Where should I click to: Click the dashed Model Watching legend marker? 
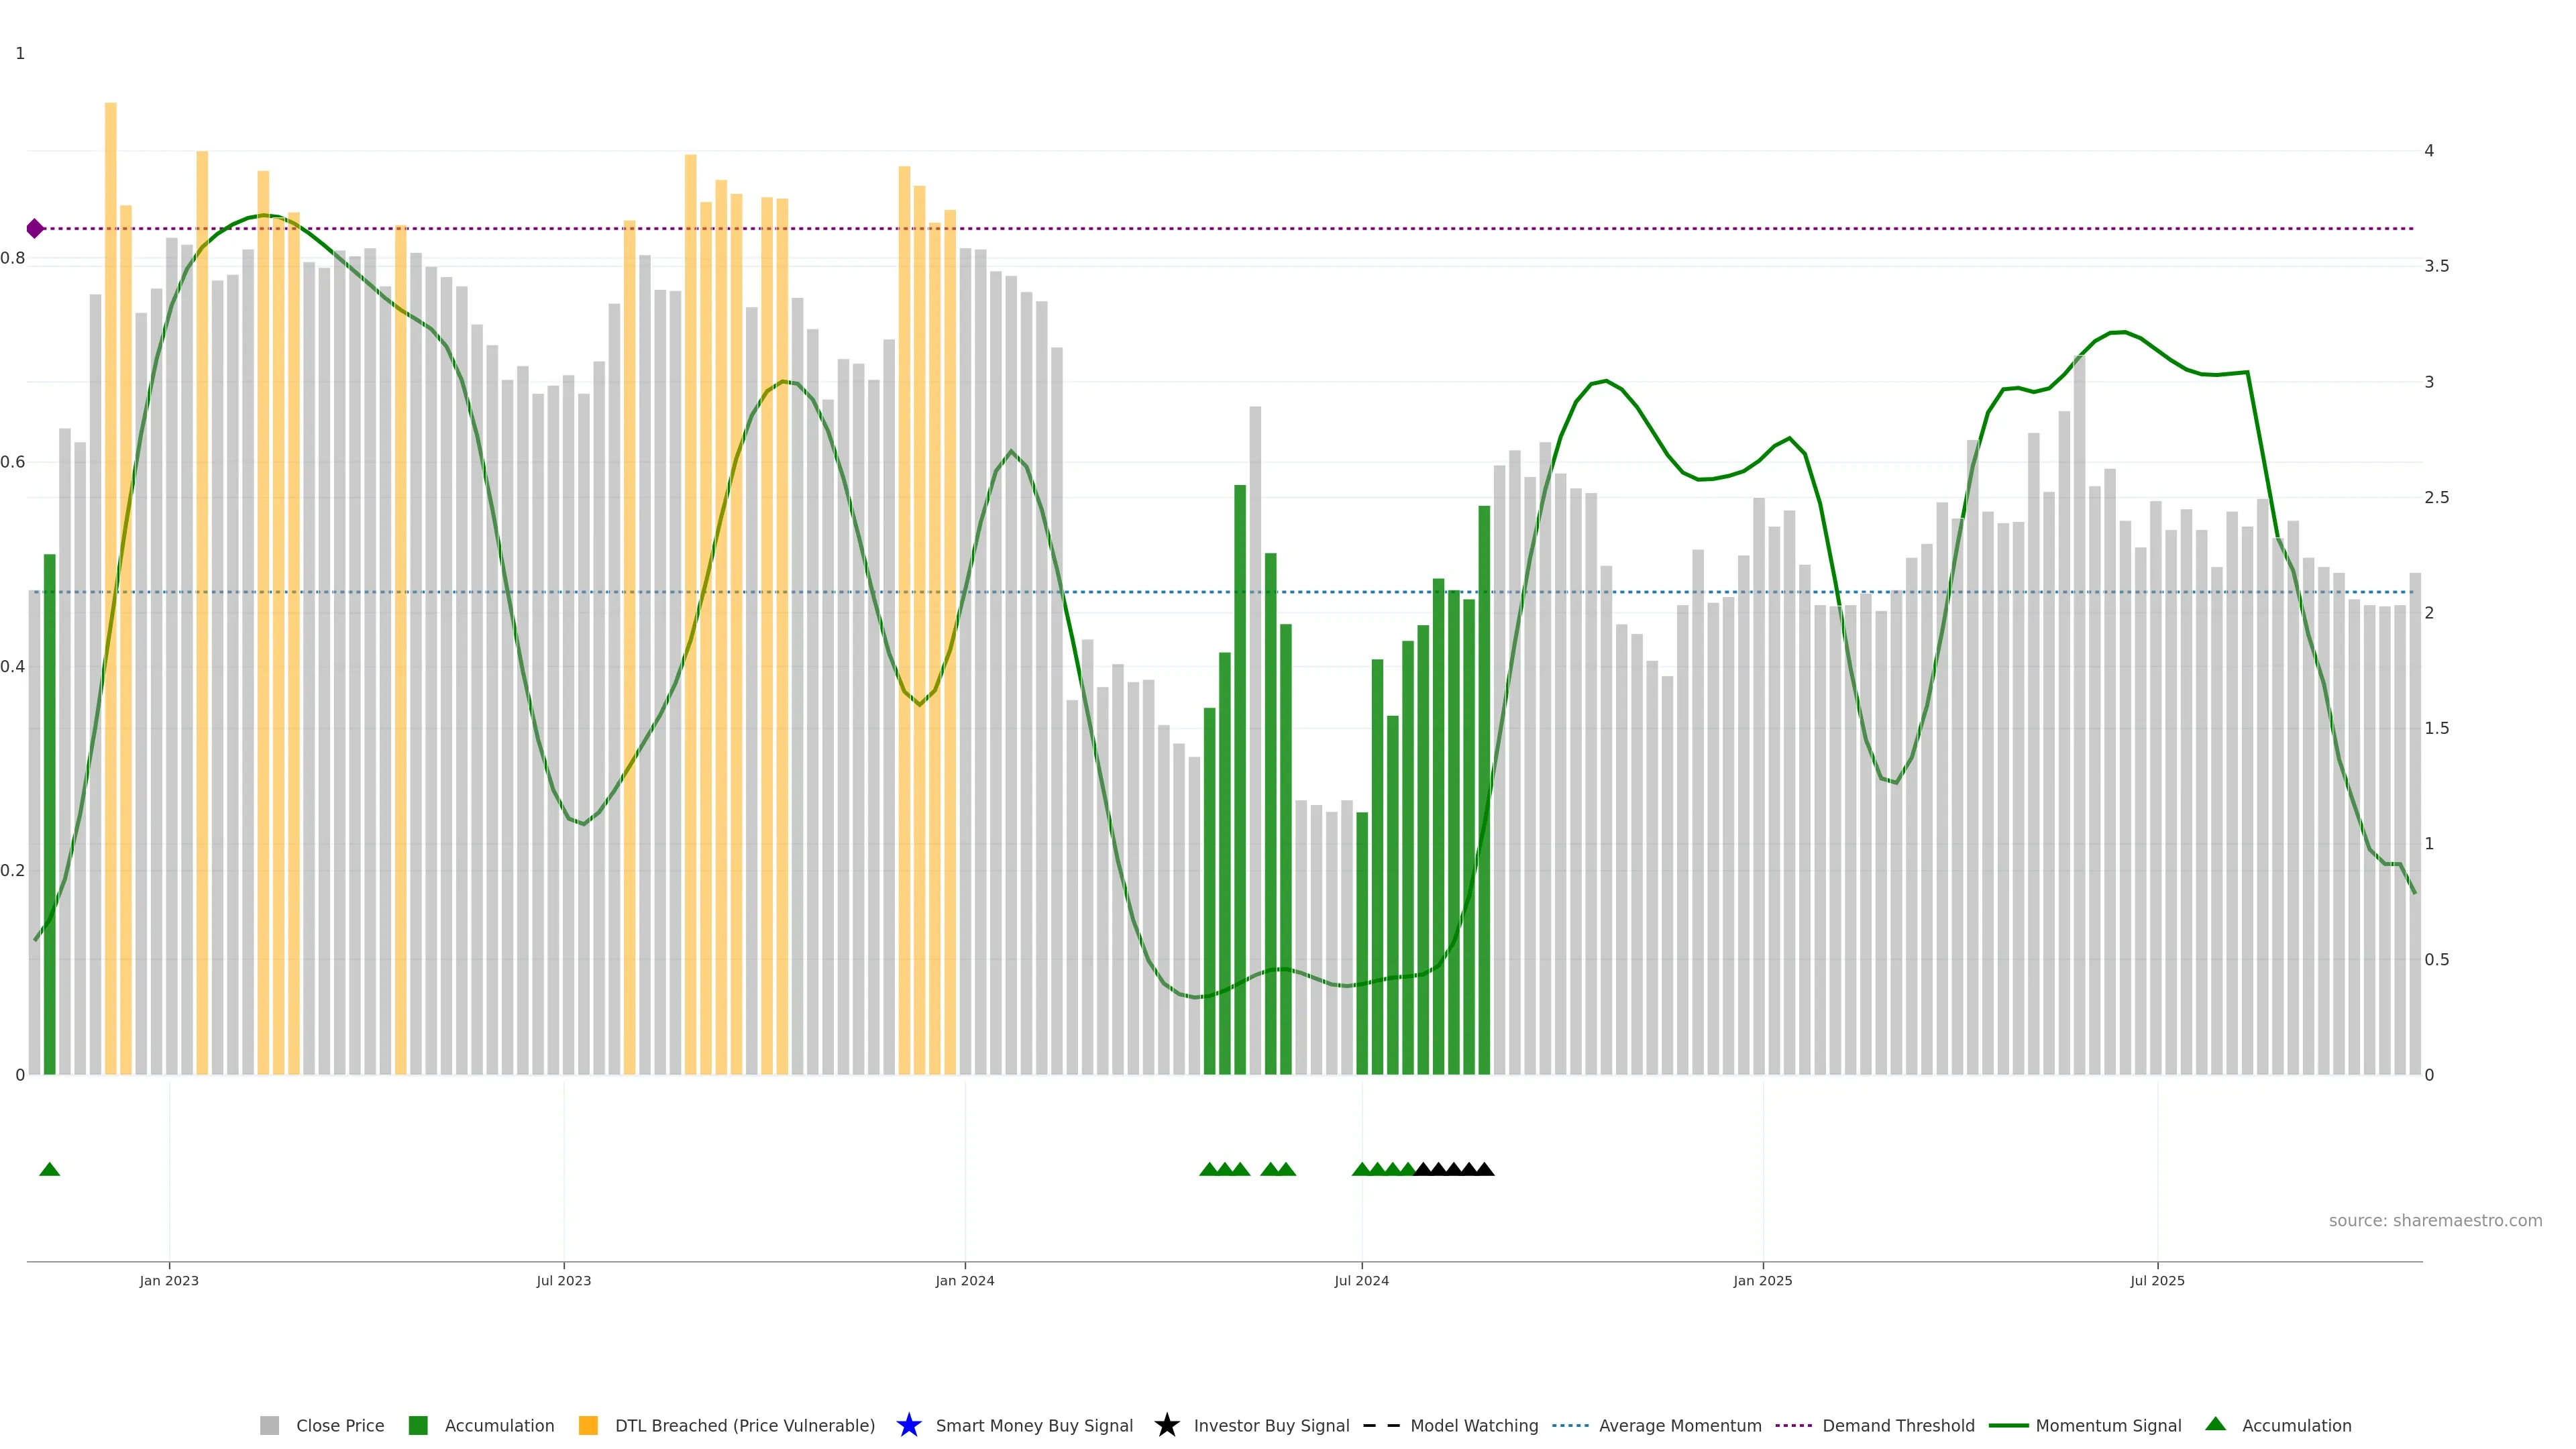1381,1425
